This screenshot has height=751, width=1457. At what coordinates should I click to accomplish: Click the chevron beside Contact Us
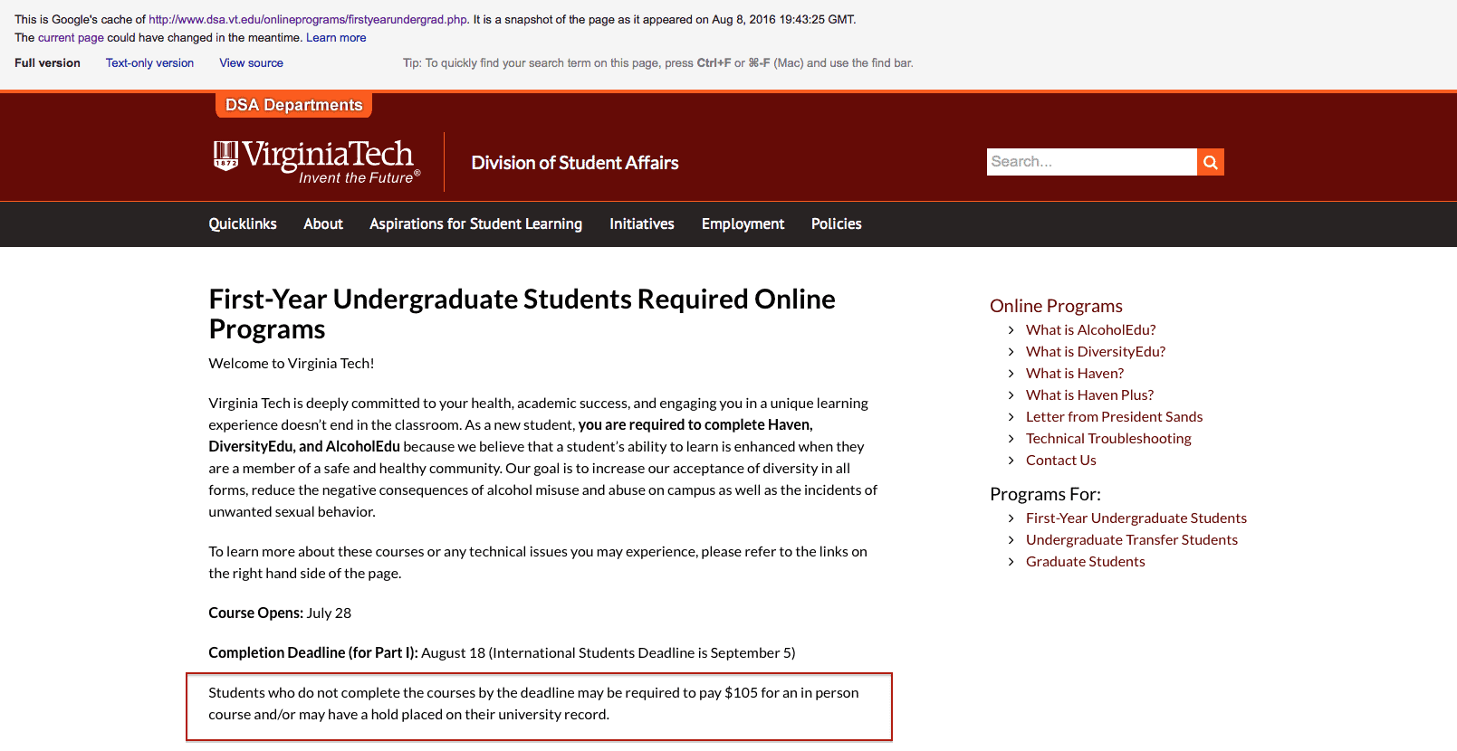(1011, 461)
